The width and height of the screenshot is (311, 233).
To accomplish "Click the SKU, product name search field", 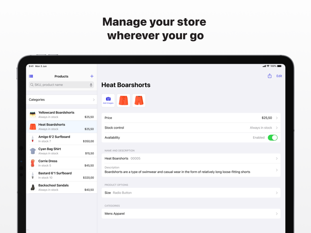I will click(59, 85).
